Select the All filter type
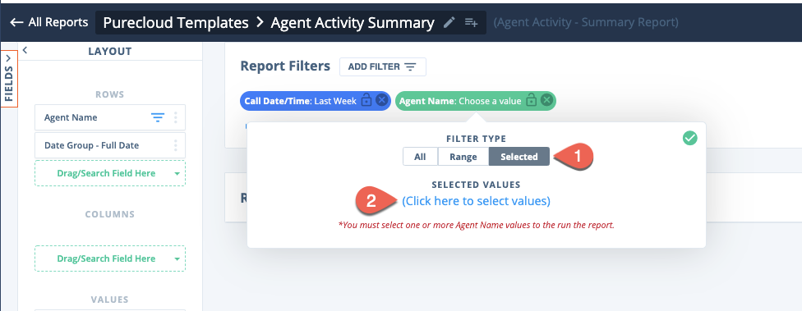 [x=420, y=157]
